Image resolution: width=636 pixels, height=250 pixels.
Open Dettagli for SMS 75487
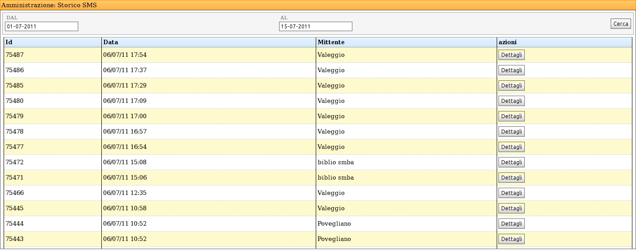511,55
